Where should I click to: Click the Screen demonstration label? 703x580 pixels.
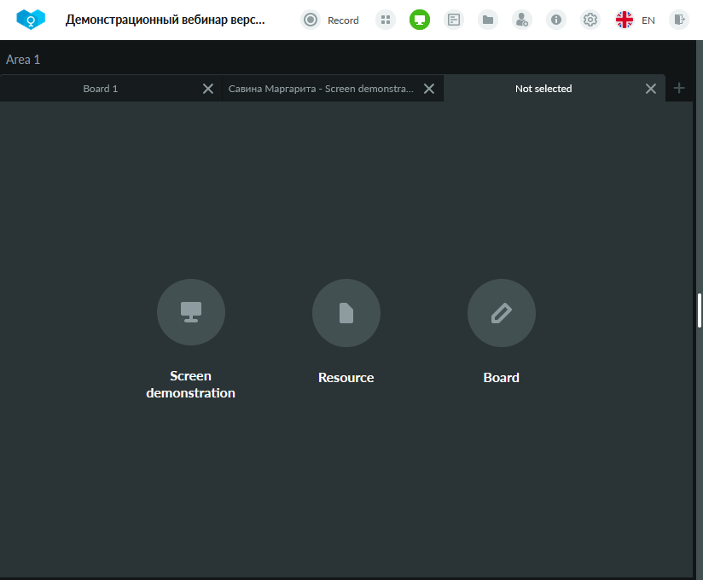190,385
